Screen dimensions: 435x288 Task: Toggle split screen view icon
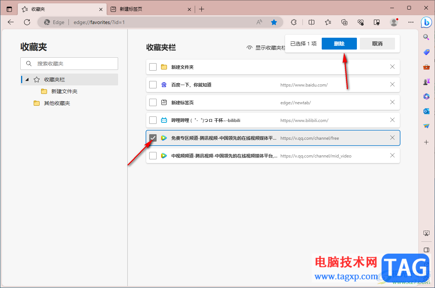312,23
